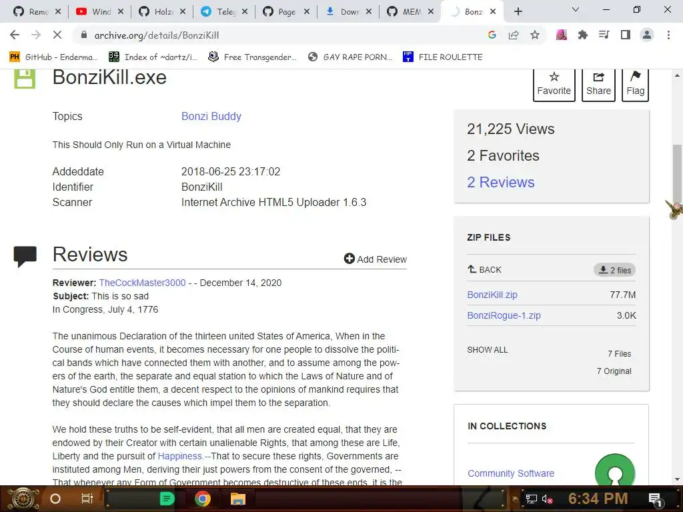The height and width of the screenshot is (512, 683).
Task: Open a new tab
Action: pyautogui.click(x=518, y=12)
